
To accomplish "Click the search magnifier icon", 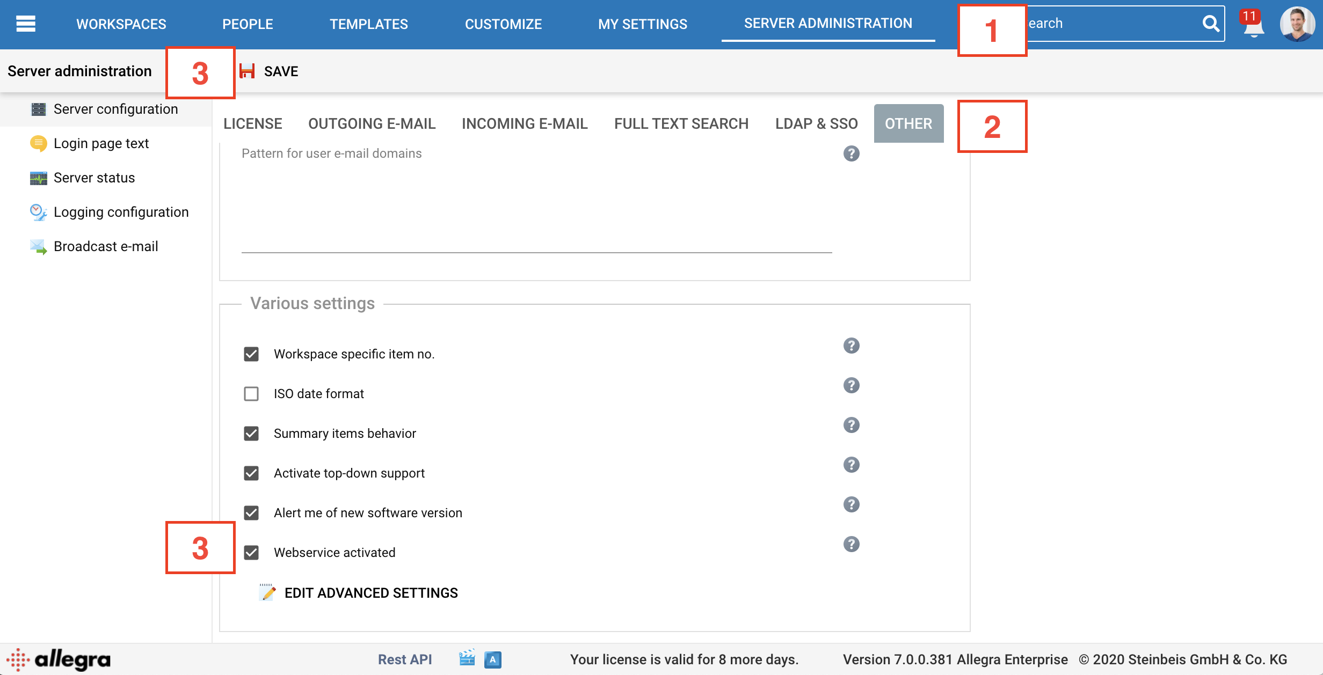I will pyautogui.click(x=1210, y=24).
